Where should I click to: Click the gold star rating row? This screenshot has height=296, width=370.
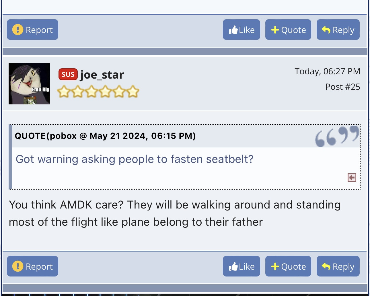(98, 92)
